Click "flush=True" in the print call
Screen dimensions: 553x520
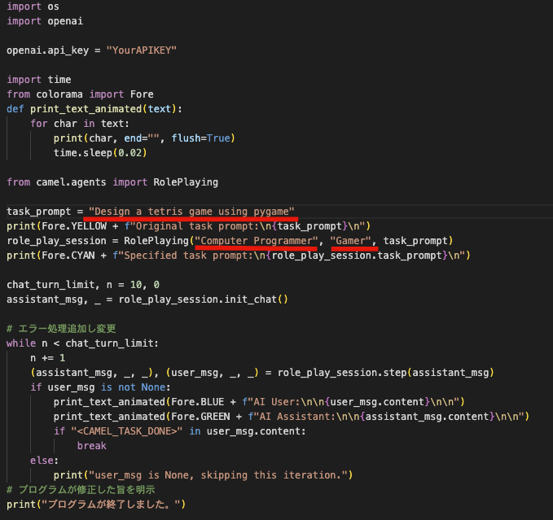(200, 138)
